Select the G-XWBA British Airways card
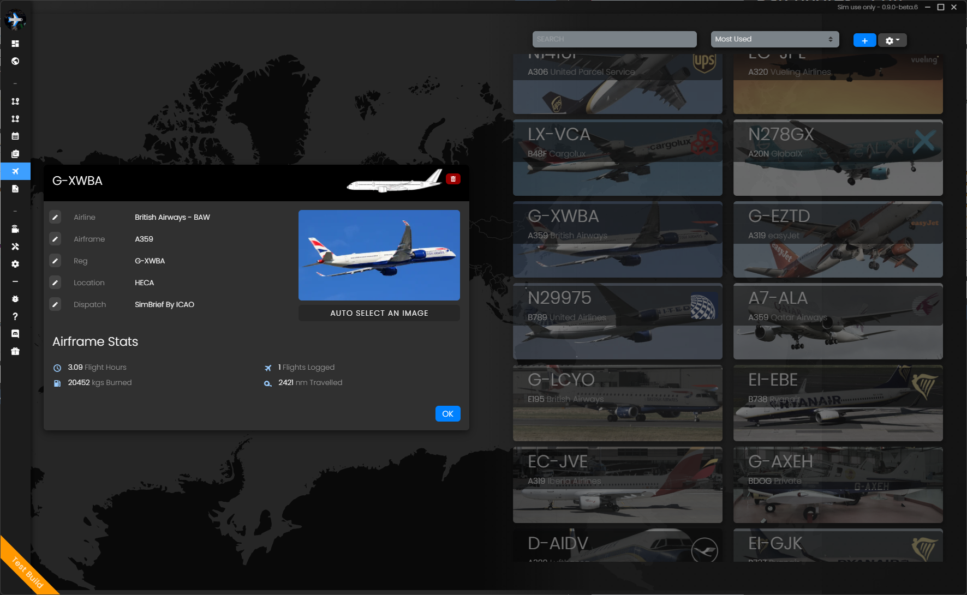Screen dimensions: 967x595 (618, 239)
